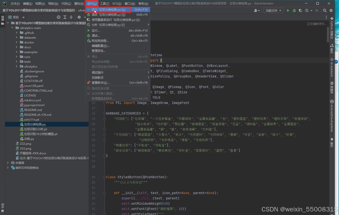Image resolution: width=339 pixels, height=215 pixels.
Task: Click the green Run button in the toolbar
Action: (288, 11)
